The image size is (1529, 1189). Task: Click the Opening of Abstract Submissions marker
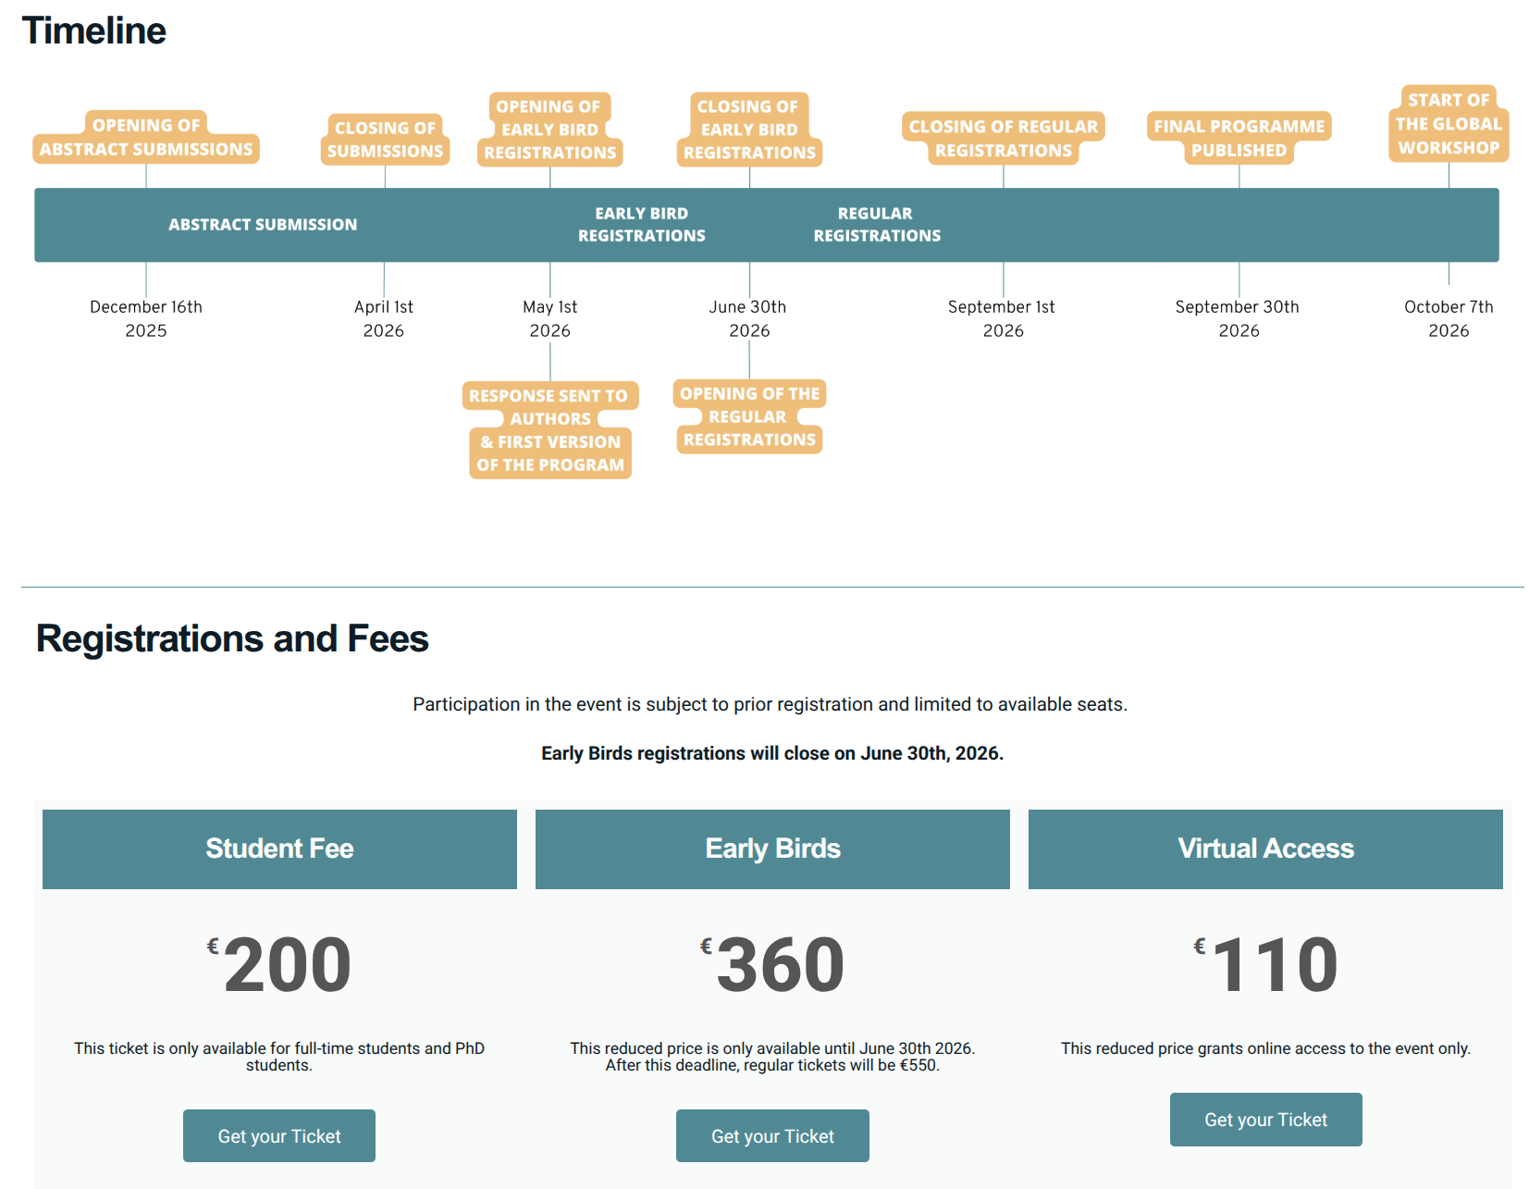(146, 137)
